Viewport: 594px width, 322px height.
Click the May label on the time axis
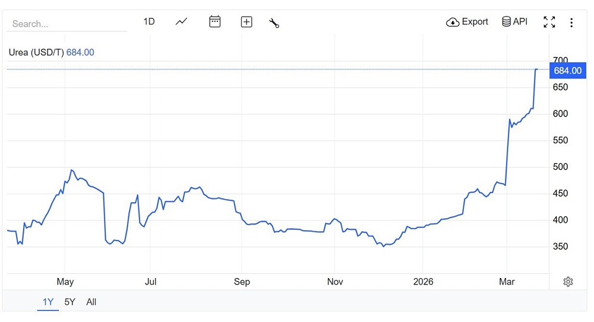pyautogui.click(x=65, y=282)
